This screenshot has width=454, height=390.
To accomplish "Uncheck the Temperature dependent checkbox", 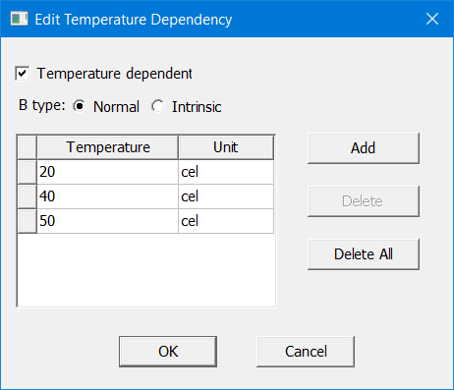I will click(x=23, y=74).
